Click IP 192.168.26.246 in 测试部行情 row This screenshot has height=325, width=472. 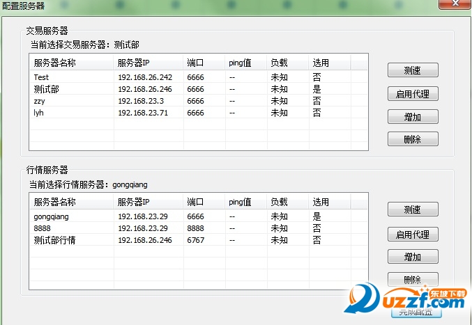(145, 240)
